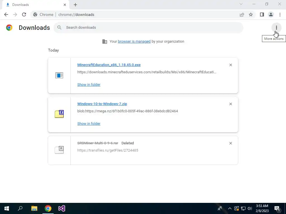Click the Windows-10-to-Windows-7 zip icon
This screenshot has height=214, width=286.
point(59,114)
